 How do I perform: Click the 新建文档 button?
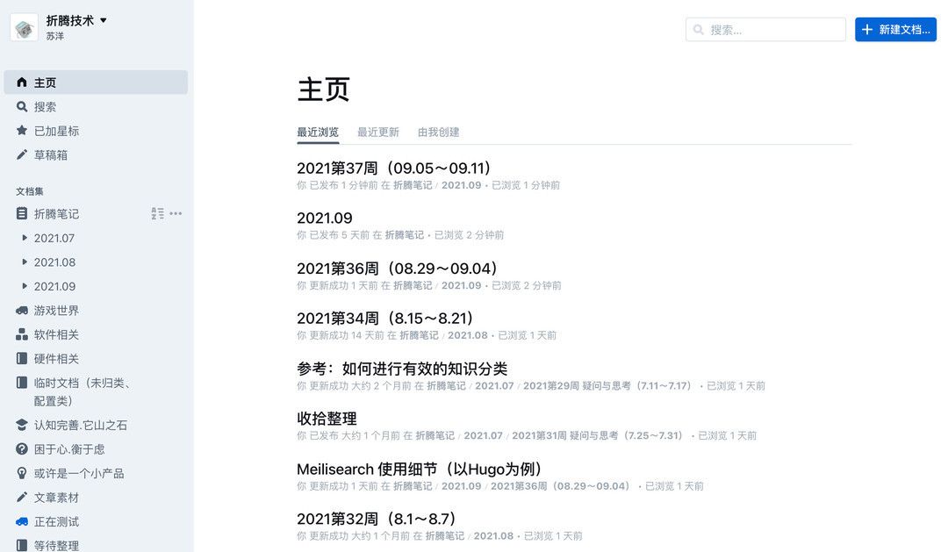895,29
